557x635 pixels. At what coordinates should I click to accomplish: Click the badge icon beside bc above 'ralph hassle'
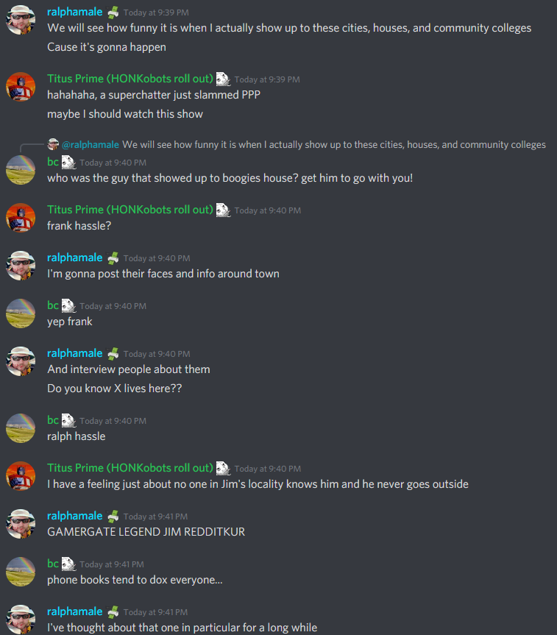pyautogui.click(x=68, y=421)
